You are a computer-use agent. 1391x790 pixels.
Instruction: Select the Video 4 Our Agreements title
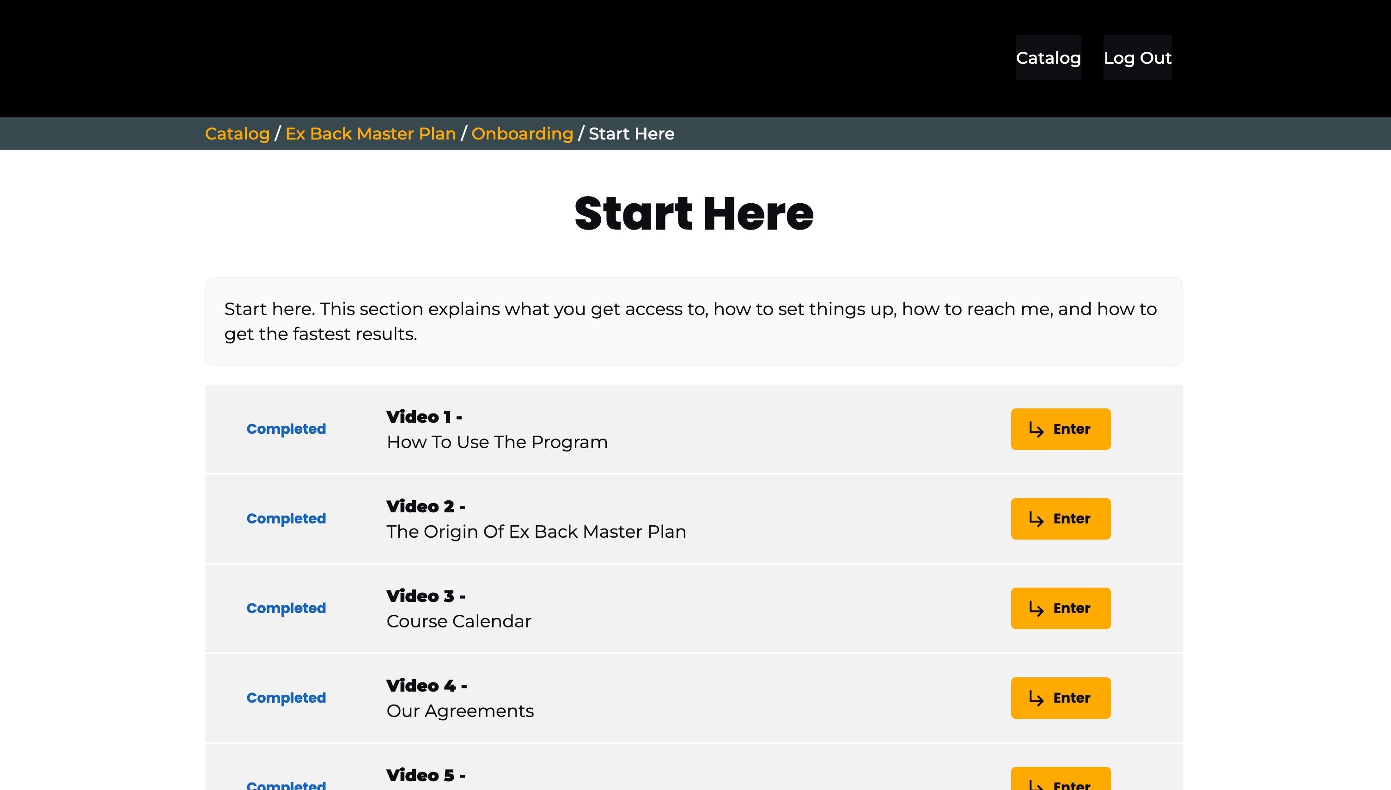[460, 711]
